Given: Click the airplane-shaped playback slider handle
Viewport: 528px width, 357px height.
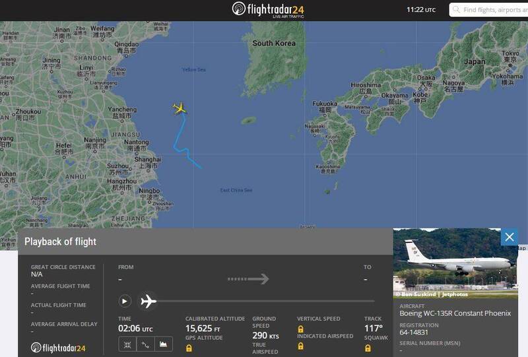Looking at the screenshot, I should pyautogui.click(x=148, y=301).
